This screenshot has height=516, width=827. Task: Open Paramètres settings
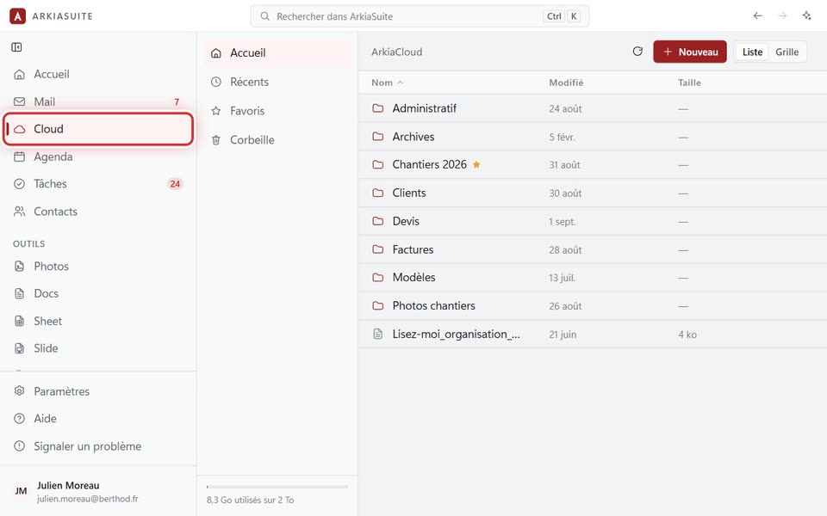(x=98, y=391)
